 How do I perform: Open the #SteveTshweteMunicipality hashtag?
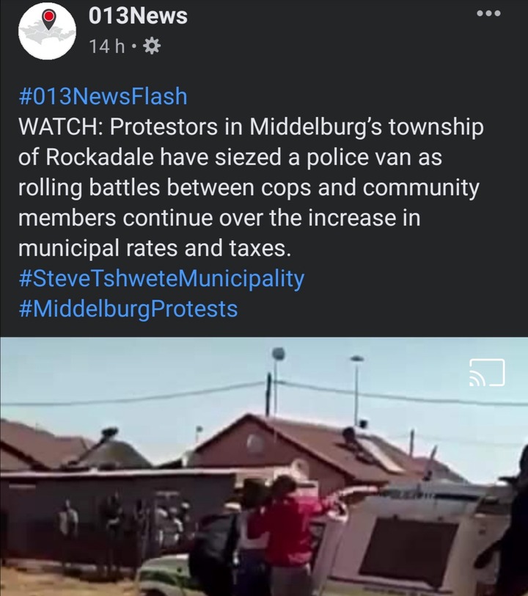coord(161,279)
